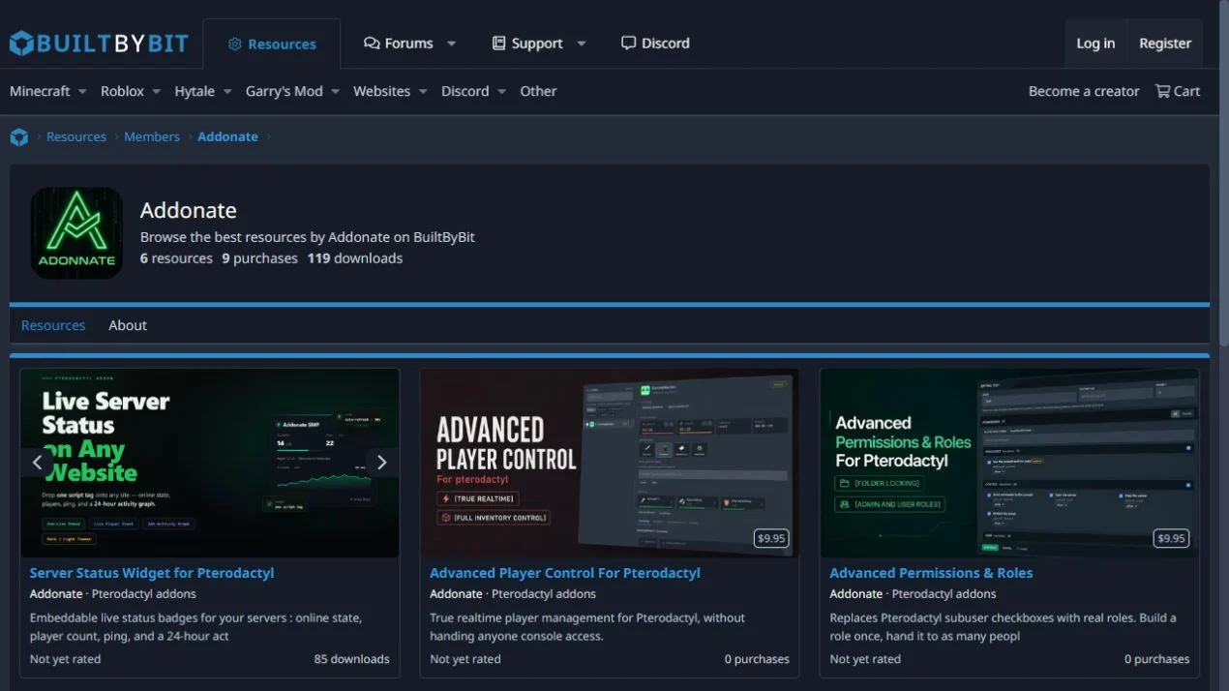The height and width of the screenshot is (691, 1229).
Task: Open Pterodactyl addons category under Server Status Widget
Action: tap(144, 594)
